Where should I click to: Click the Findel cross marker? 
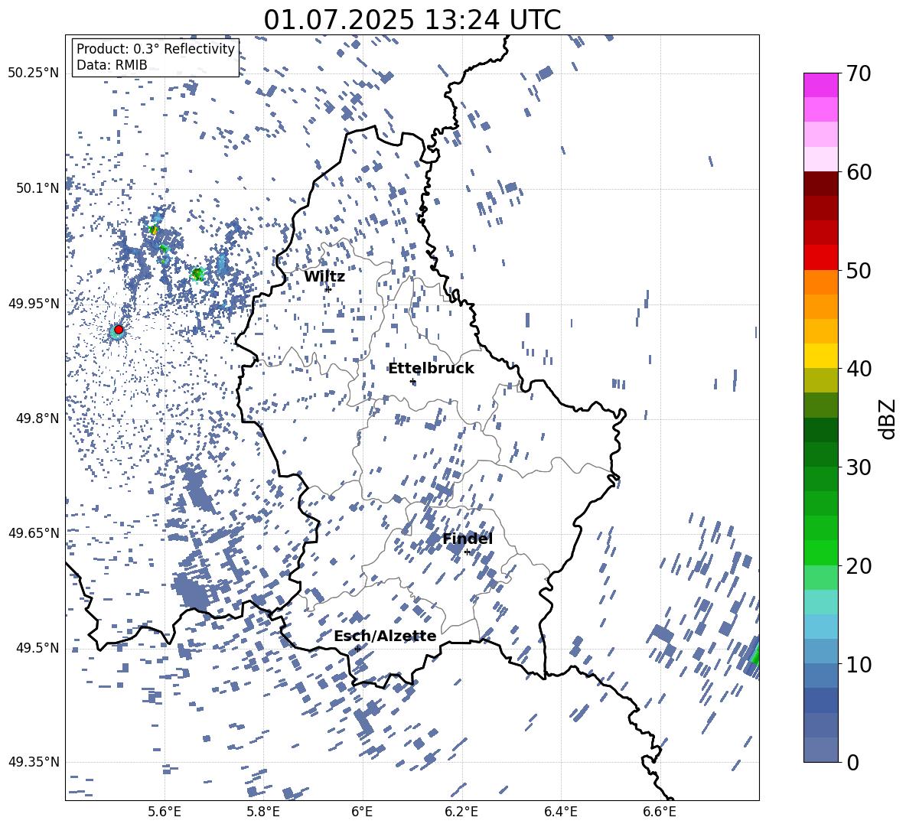(x=467, y=552)
